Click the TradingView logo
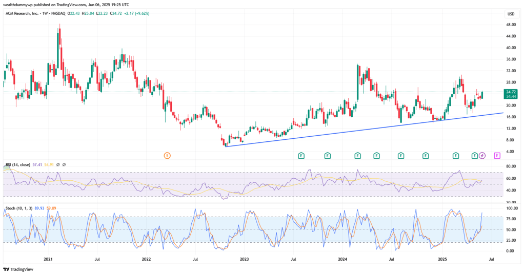Screen dimensions: 524x275 18,269
